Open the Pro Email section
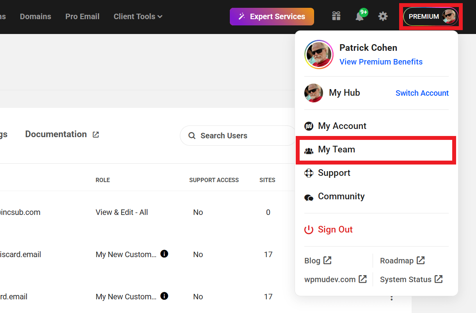This screenshot has height=313, width=476. (x=82, y=16)
